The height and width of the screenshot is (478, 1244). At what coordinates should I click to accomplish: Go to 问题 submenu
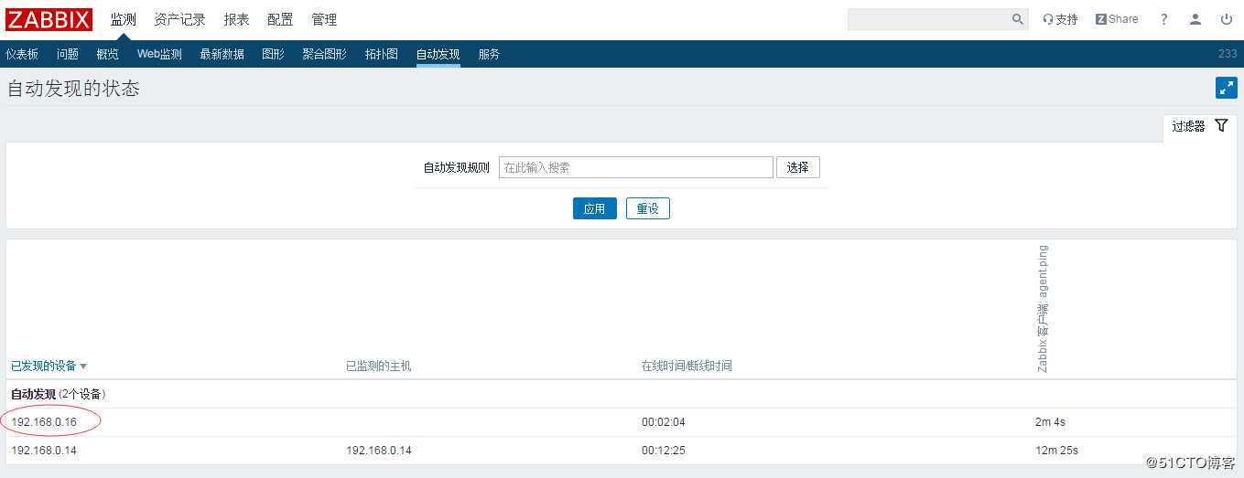tap(68, 54)
